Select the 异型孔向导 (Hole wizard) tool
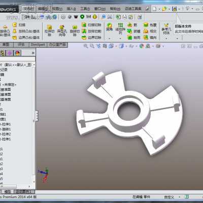203x203 pixels. click(x=62, y=31)
